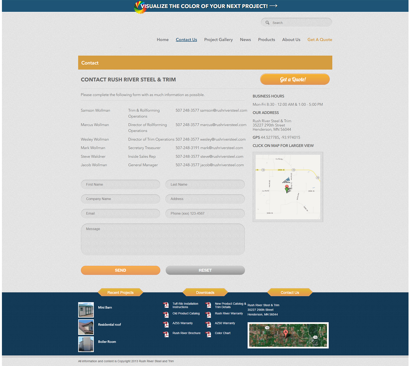Open Contact Us in navigation
411x366 pixels.
click(x=186, y=40)
